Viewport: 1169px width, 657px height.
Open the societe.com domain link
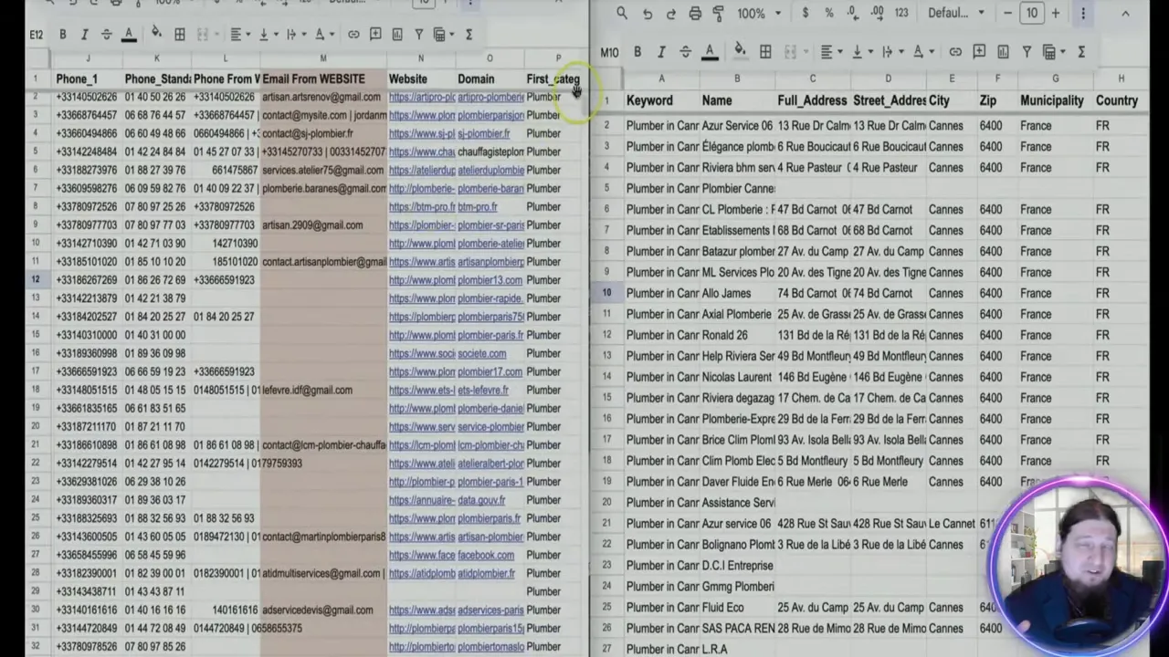coord(481,354)
